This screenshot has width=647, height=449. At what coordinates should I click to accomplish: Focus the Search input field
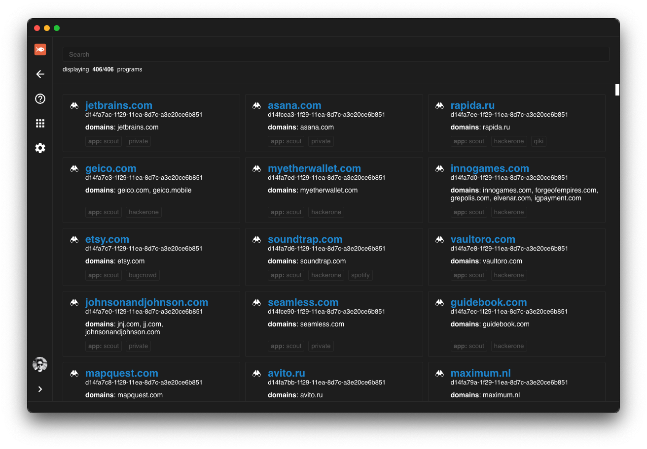(x=336, y=54)
